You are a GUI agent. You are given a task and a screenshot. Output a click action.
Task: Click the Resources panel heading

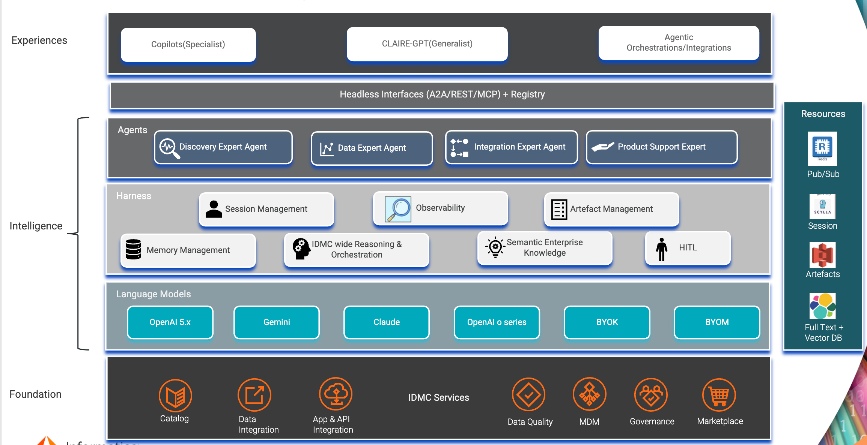(x=823, y=114)
